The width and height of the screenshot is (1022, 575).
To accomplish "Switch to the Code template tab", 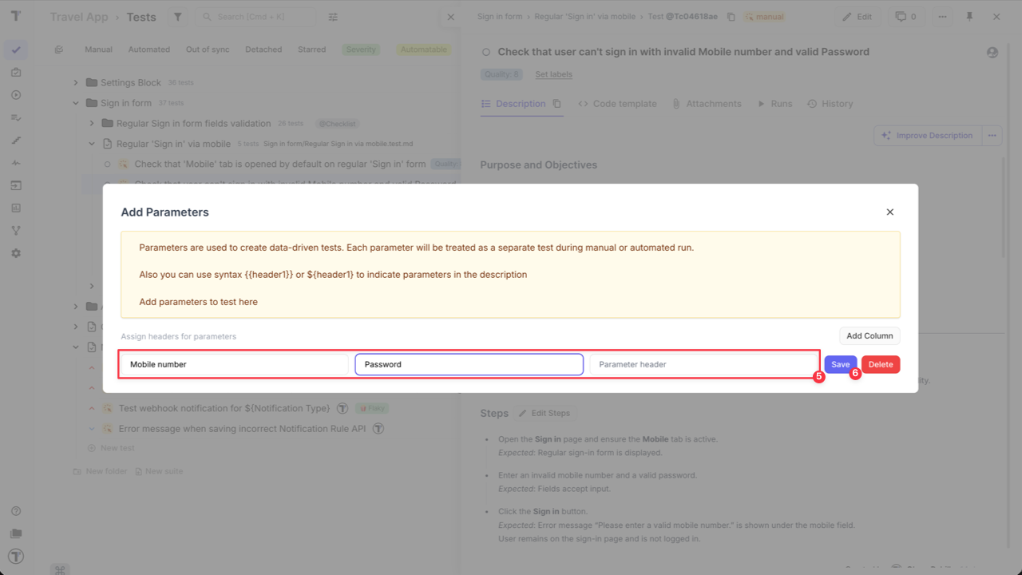I will (617, 103).
